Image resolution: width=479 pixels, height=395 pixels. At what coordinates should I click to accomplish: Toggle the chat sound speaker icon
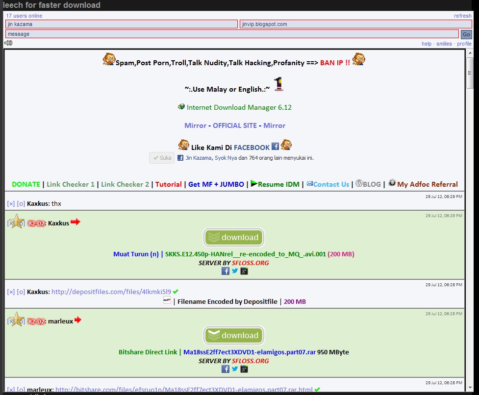[x=8, y=43]
